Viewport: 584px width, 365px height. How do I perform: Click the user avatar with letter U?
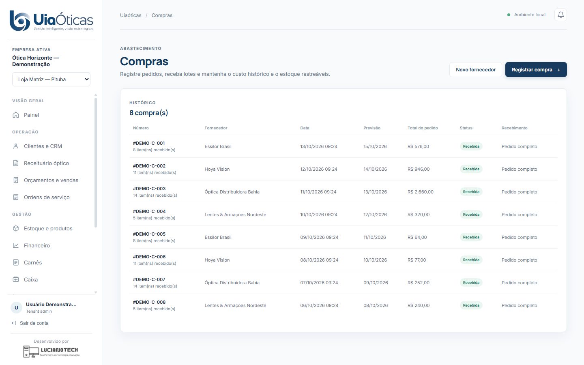point(16,308)
